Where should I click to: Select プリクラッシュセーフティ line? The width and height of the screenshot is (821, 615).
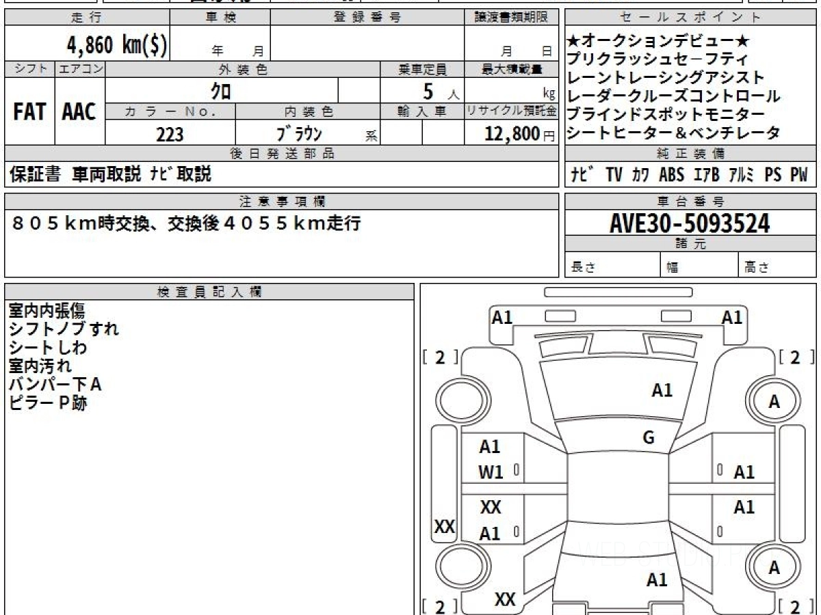657,59
